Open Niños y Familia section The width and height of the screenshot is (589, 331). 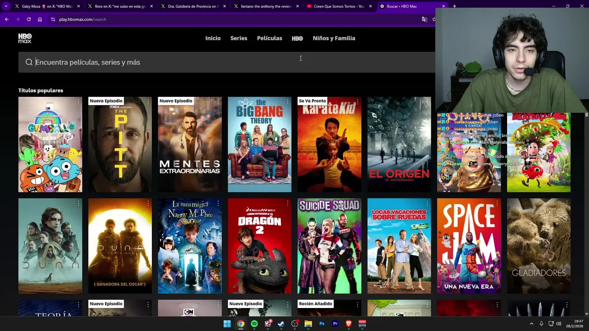334,38
